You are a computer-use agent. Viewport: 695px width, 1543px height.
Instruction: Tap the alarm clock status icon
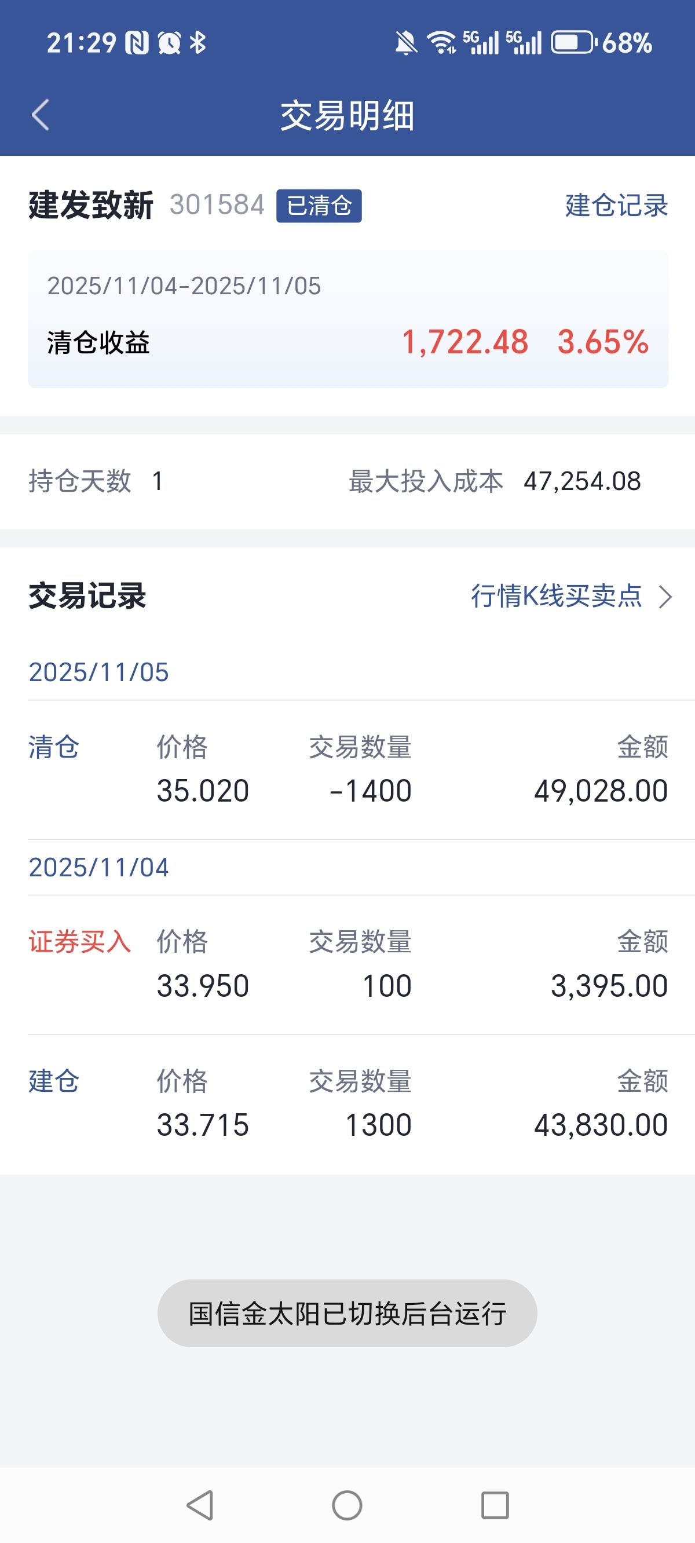(169, 42)
